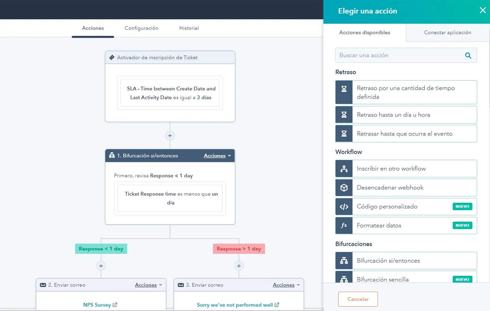Image resolution: width=490 pixels, height=311 pixels.
Task: Click the Bifurcación si/entonces branch icon in panel
Action: coord(344,261)
